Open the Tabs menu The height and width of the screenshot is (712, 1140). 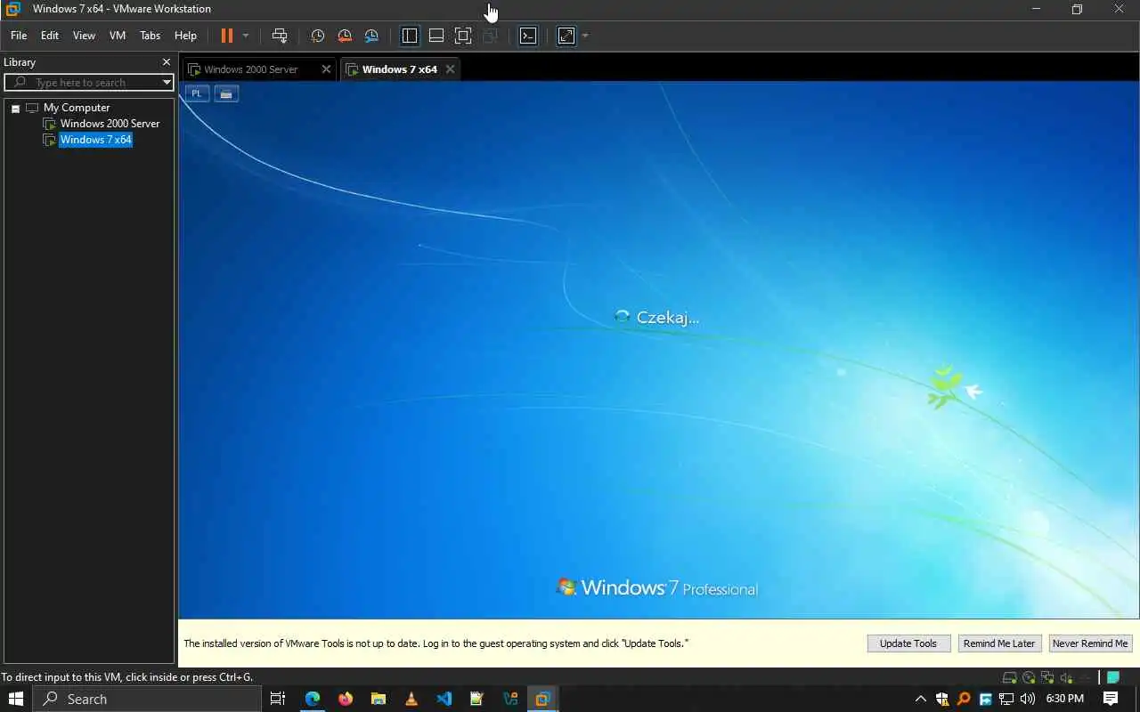(x=150, y=36)
